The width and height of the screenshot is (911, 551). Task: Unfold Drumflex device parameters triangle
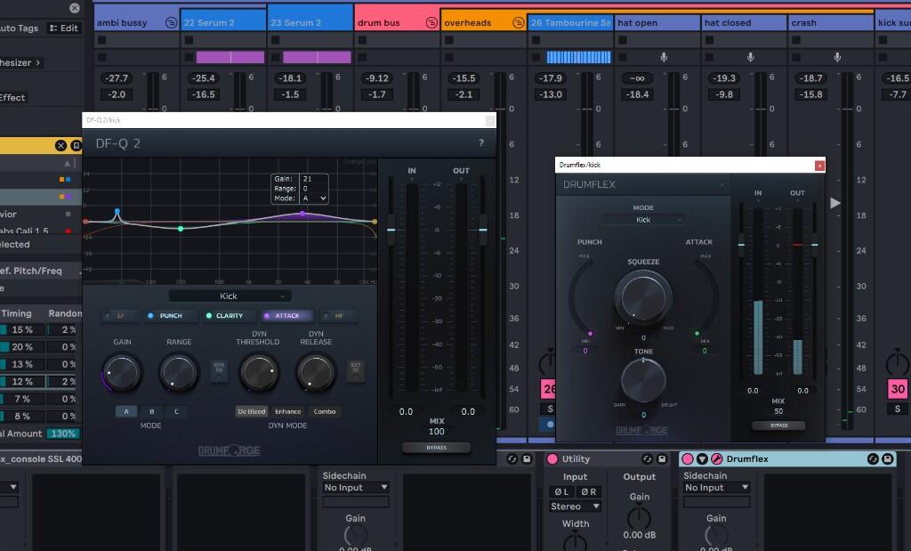pyautogui.click(x=702, y=458)
